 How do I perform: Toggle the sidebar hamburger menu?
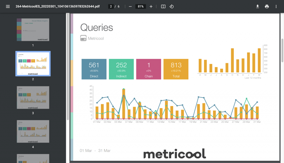pyautogui.click(x=8, y=7)
